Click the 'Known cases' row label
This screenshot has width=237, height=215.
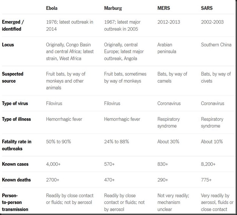tap(15, 164)
